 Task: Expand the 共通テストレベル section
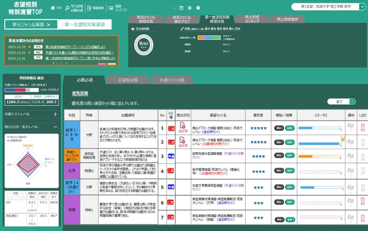pyautogui.click(x=55, y=114)
